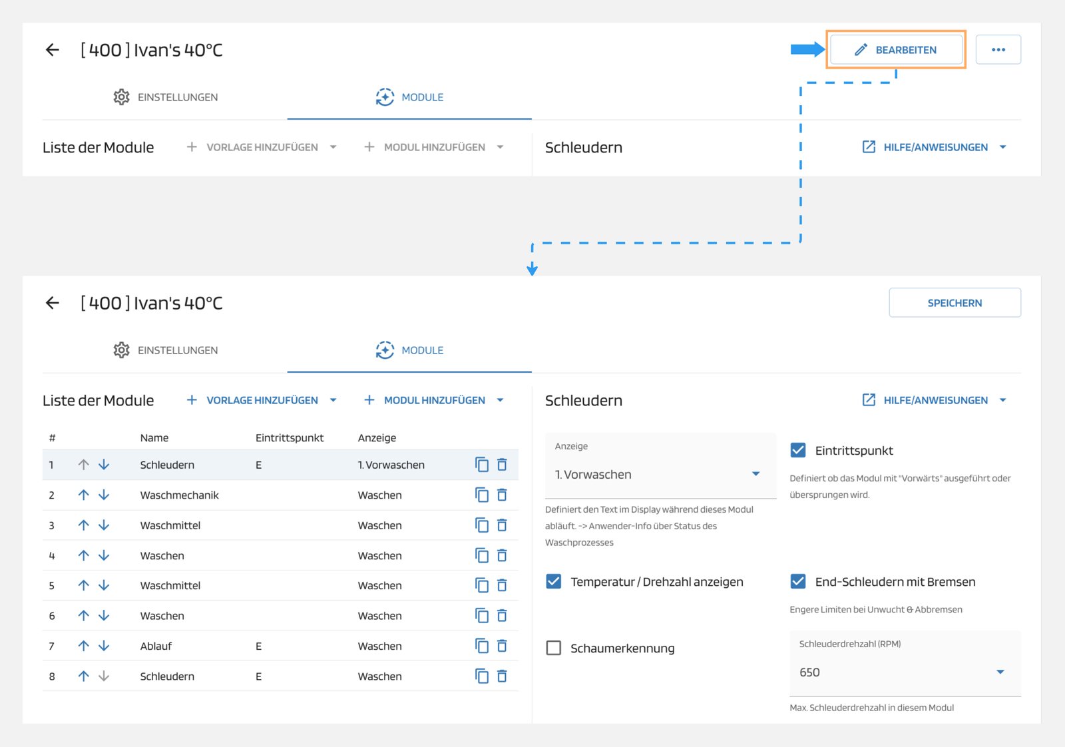Click the BEARBEITEN edit button
Image resolution: width=1065 pixels, height=747 pixels.
[x=896, y=50]
